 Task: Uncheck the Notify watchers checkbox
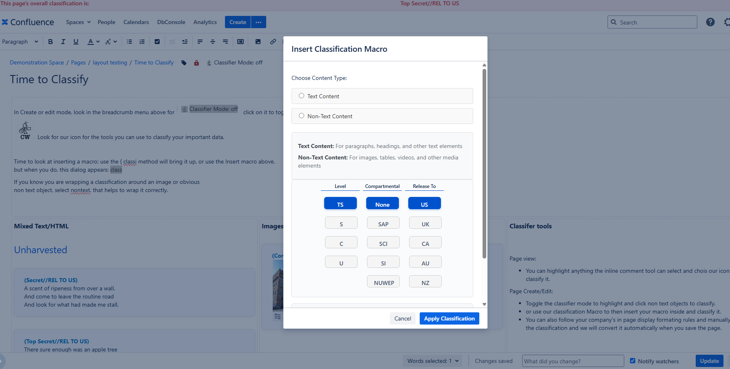[x=632, y=360]
